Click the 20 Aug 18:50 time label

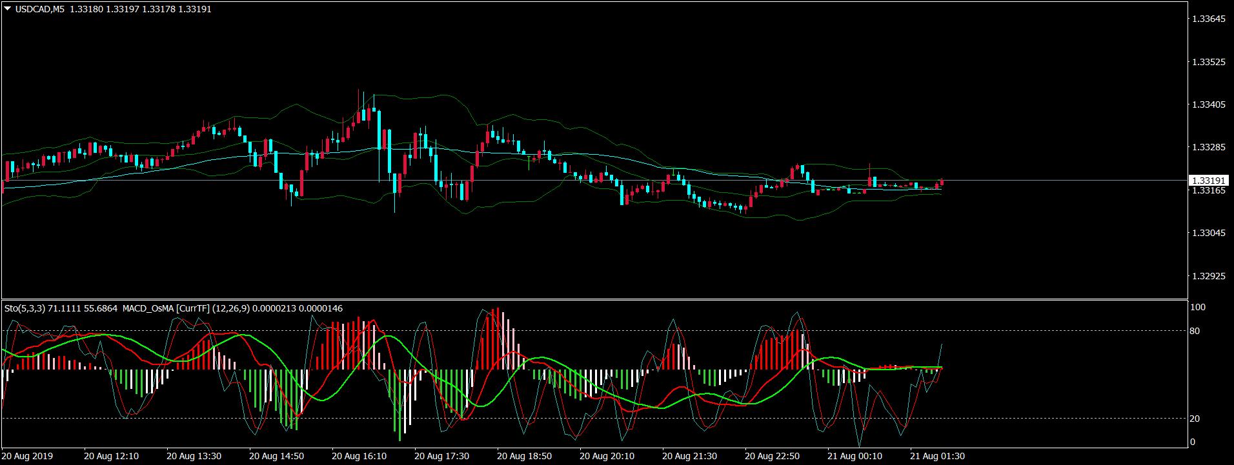pyautogui.click(x=525, y=456)
